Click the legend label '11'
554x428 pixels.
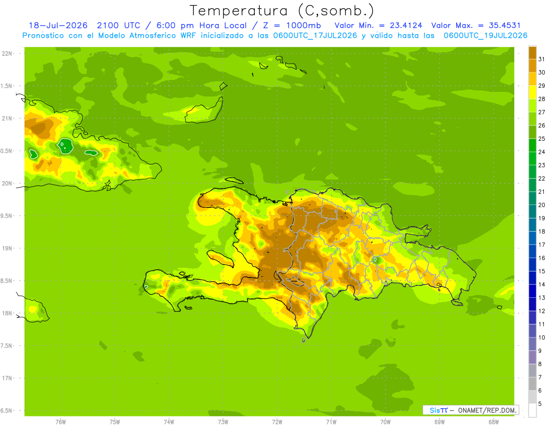tap(542, 324)
